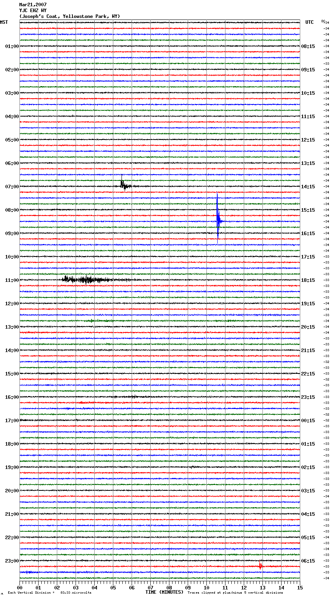Click the MST timezone header

coord(4,22)
